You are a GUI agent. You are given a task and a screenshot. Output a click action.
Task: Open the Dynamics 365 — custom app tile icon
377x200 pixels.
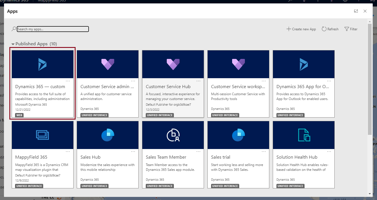tap(42, 64)
